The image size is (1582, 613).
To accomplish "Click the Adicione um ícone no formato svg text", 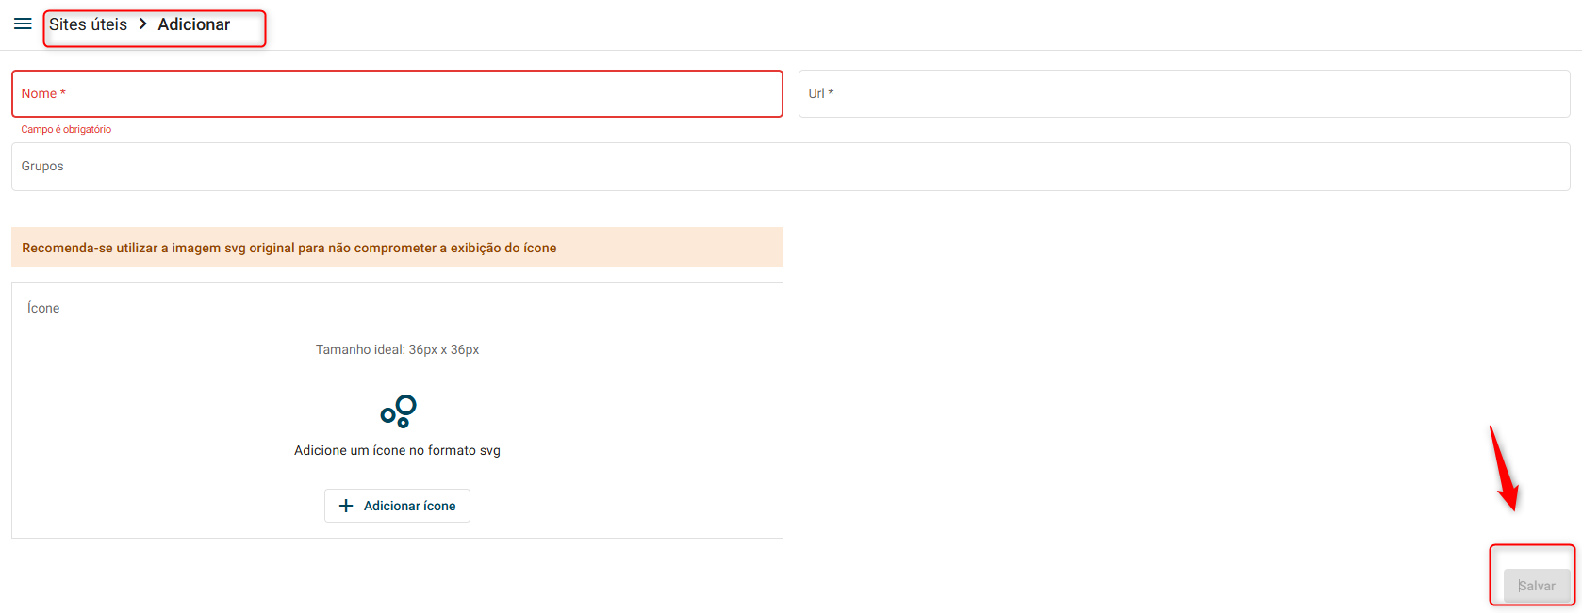I will click(397, 451).
